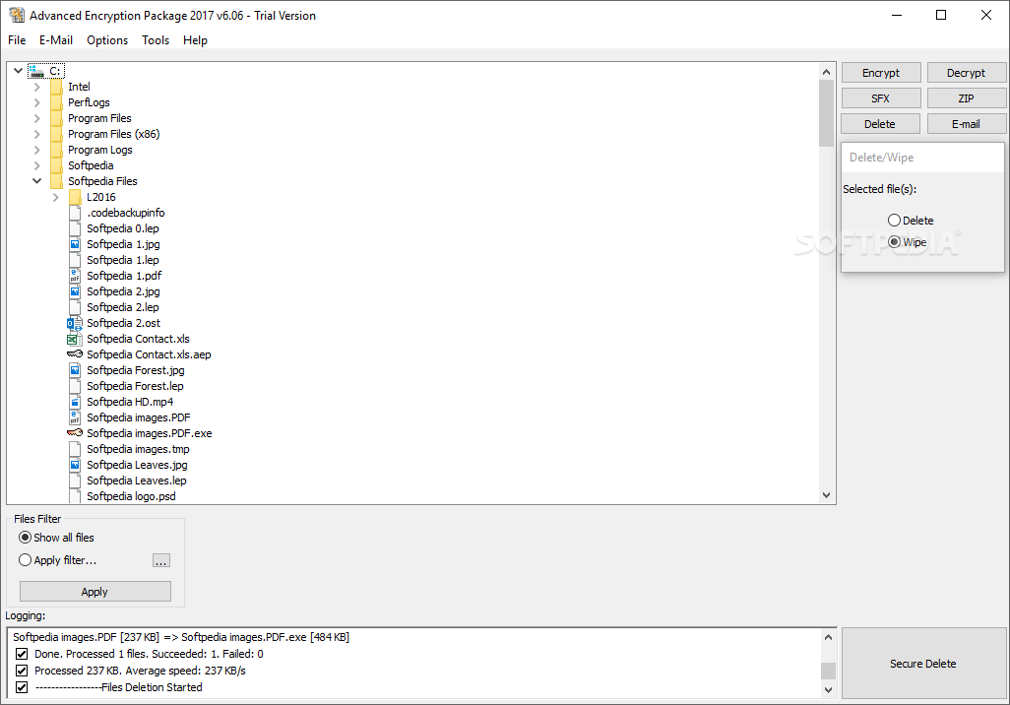Click logging panel scrollbar down arrow
The image size is (1010, 705).
coord(828,689)
